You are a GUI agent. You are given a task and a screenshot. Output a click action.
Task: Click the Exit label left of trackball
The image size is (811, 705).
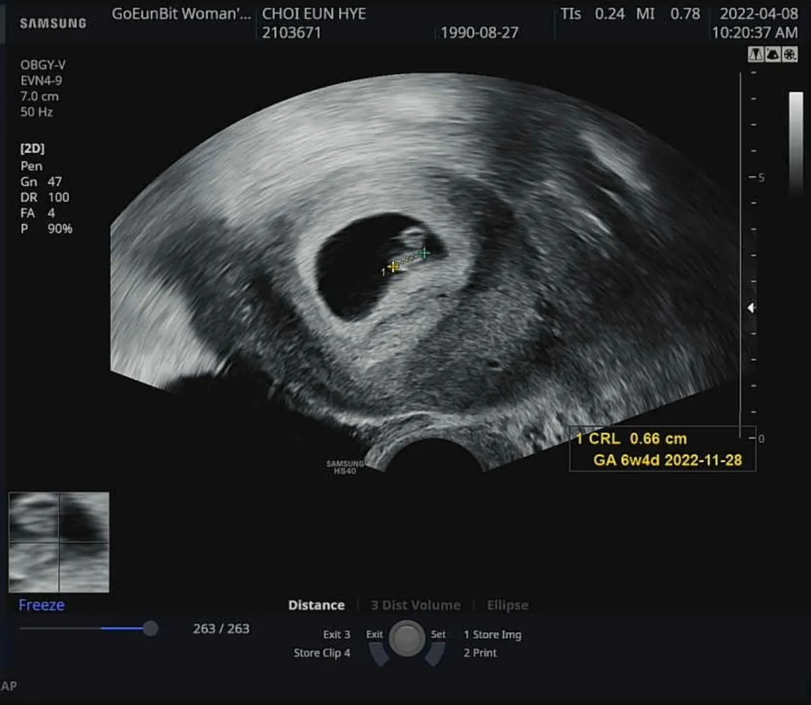[374, 634]
